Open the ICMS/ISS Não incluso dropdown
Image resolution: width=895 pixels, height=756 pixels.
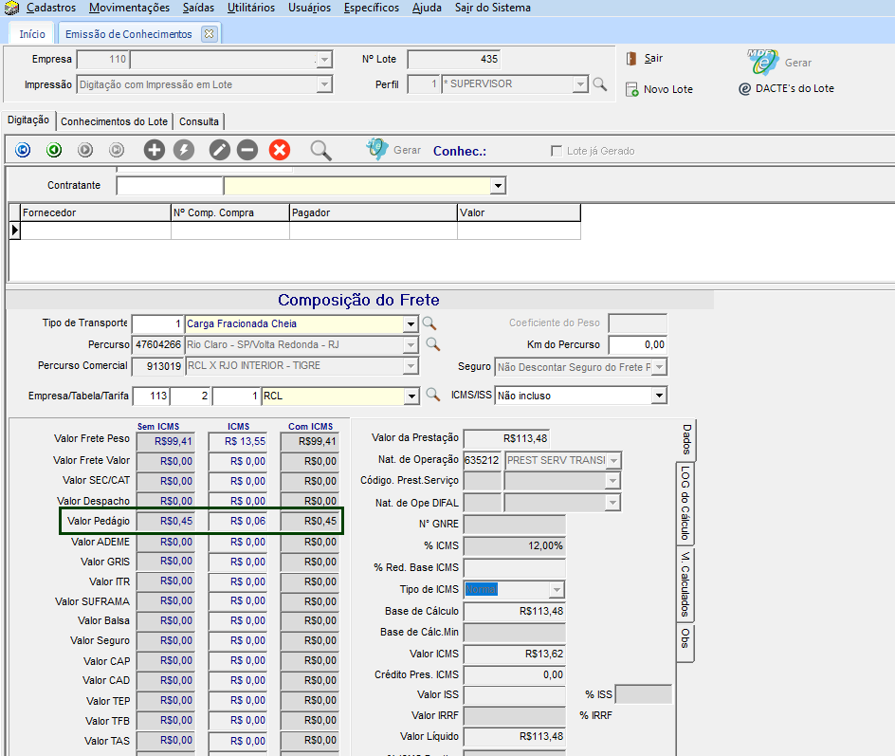(x=659, y=396)
